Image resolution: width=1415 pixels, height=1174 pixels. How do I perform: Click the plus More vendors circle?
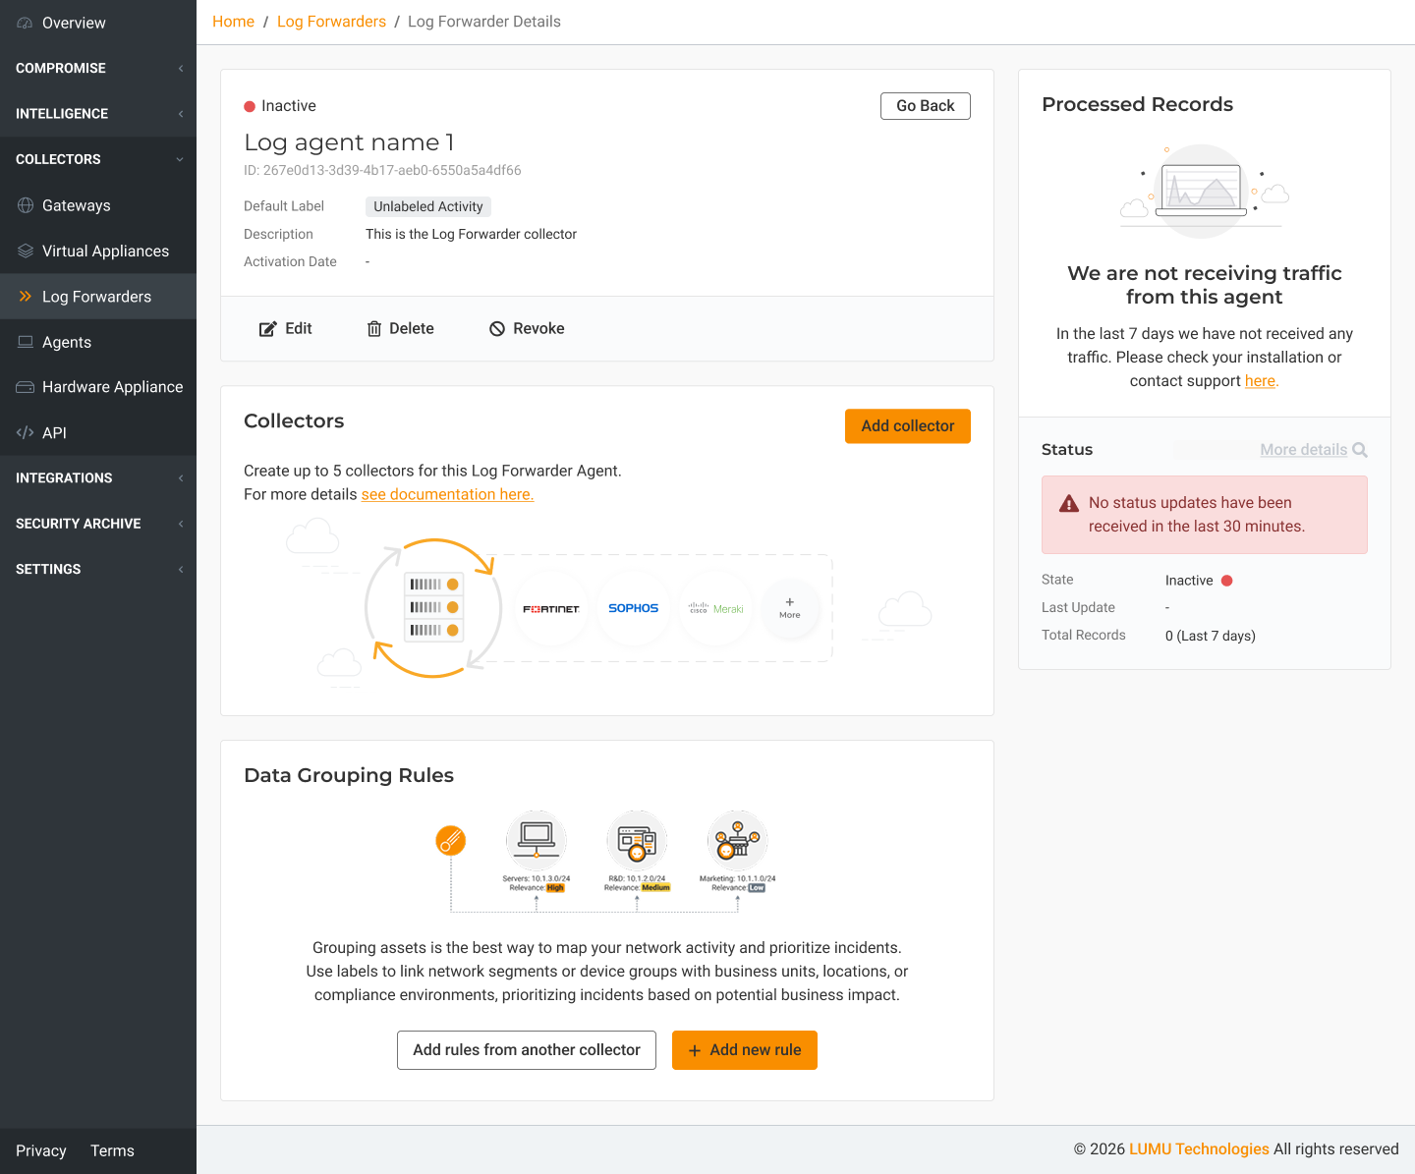point(790,608)
